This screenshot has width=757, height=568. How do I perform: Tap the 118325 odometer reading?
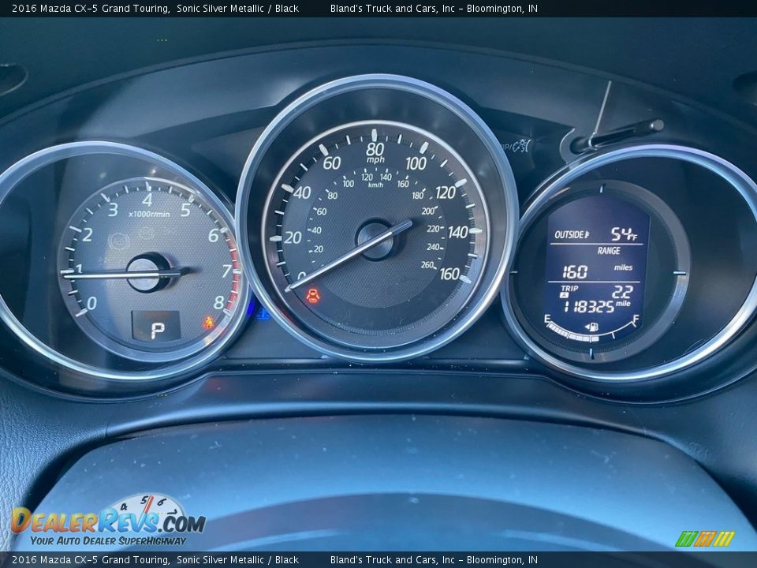point(589,307)
